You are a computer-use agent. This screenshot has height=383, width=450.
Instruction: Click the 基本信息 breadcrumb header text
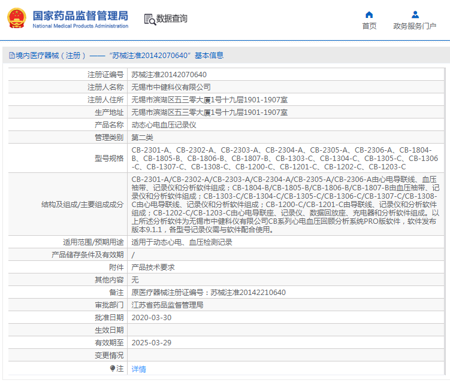coord(209,55)
